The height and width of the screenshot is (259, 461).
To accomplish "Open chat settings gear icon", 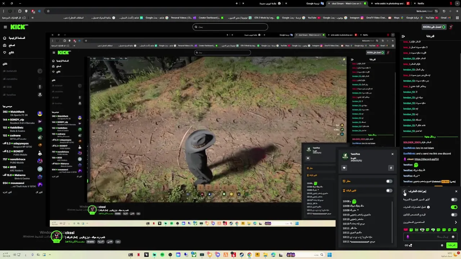I will (x=442, y=245).
